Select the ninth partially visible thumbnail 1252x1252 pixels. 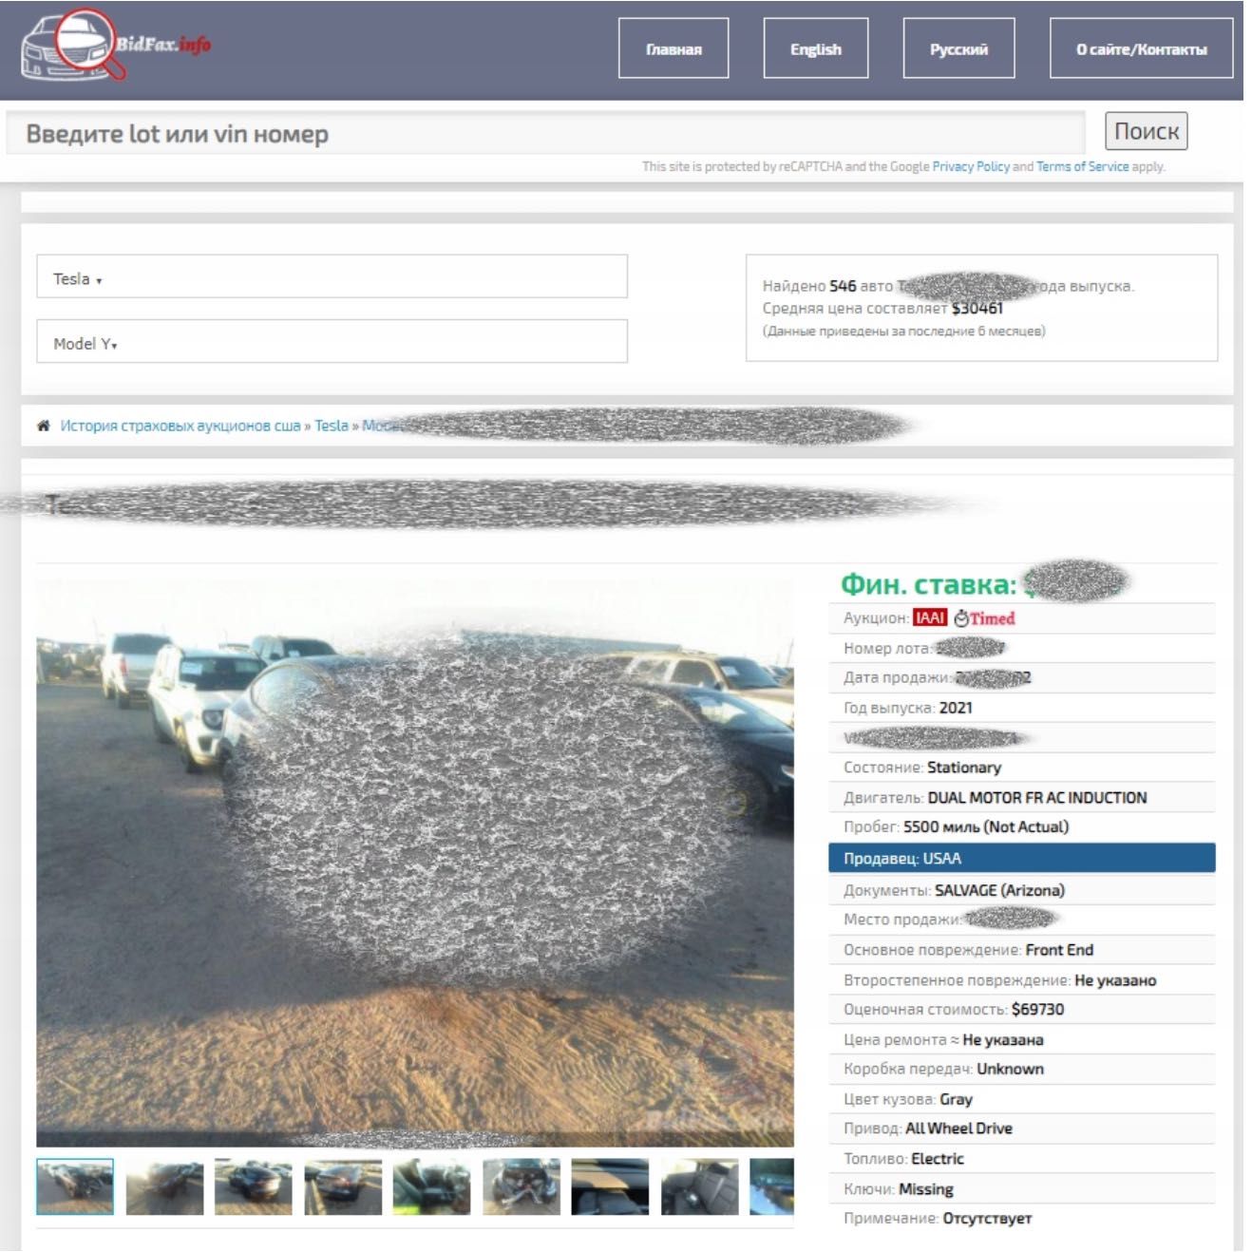772,1186
